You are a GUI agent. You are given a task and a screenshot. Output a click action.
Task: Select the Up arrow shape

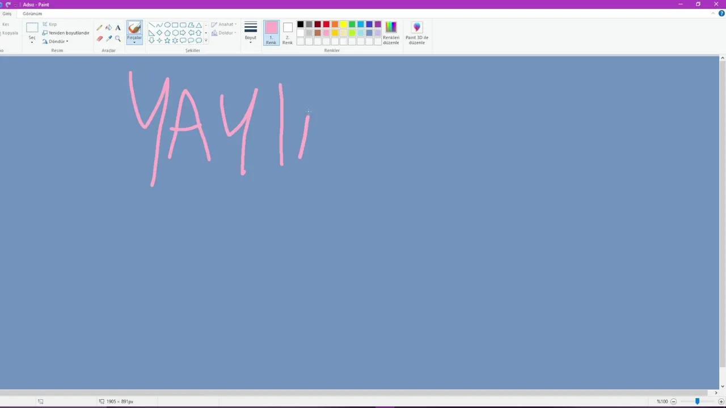pyautogui.click(x=199, y=33)
